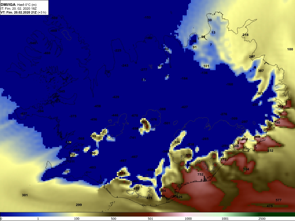The height and width of the screenshot is (221, 295).
Task: Click the color bar label 500
Action: 114,219
